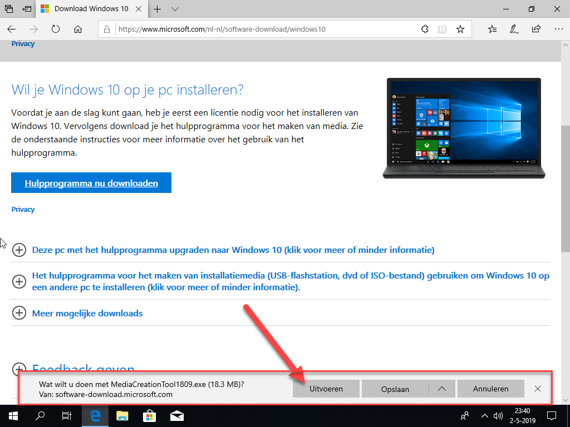This screenshot has width=570, height=427.
Task: Cancel the download with Annuleren
Action: coord(491,389)
